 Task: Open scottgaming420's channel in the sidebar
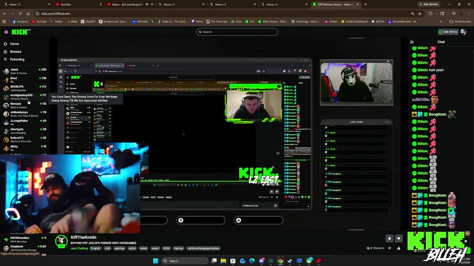pyautogui.click(x=24, y=96)
